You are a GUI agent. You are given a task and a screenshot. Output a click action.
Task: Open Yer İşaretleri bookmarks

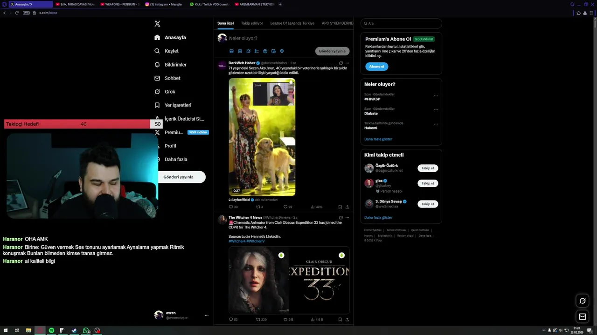[173, 105]
